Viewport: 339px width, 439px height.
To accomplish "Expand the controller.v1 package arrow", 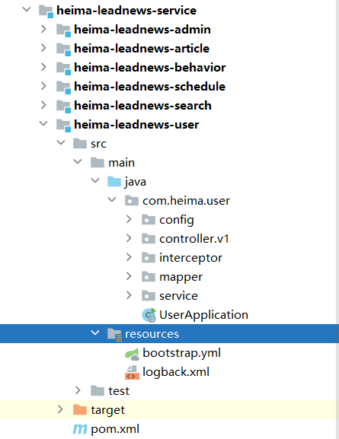I will pos(129,238).
